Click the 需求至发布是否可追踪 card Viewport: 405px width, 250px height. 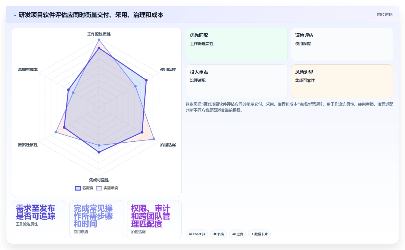[39, 219]
